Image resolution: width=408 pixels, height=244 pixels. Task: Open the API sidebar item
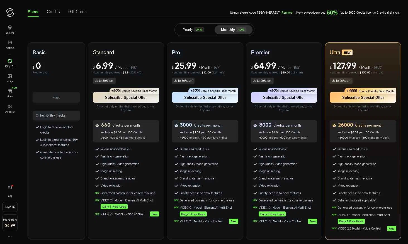point(10,196)
